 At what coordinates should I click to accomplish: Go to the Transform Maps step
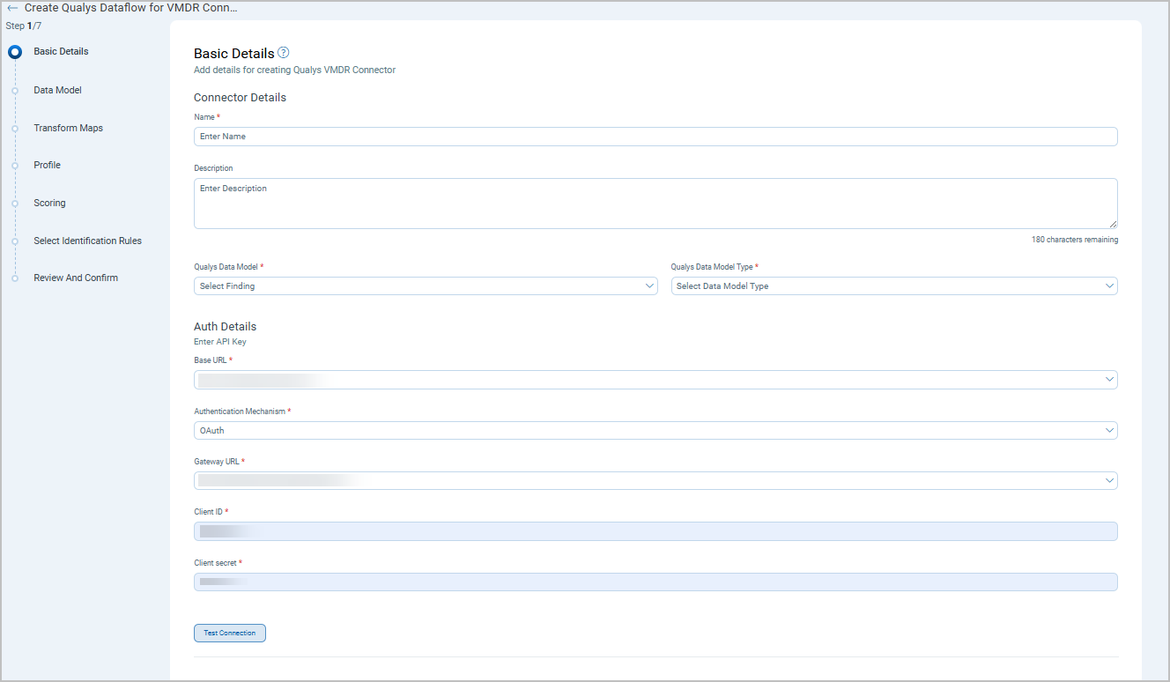(x=68, y=128)
